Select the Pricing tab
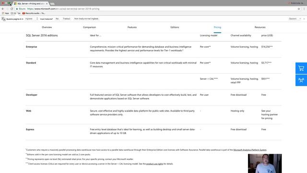Screen dimensions: 307x173 point(217,27)
